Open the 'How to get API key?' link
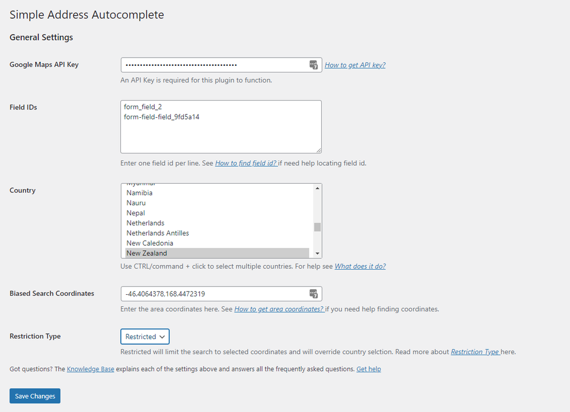This screenshot has width=570, height=412. click(x=355, y=65)
